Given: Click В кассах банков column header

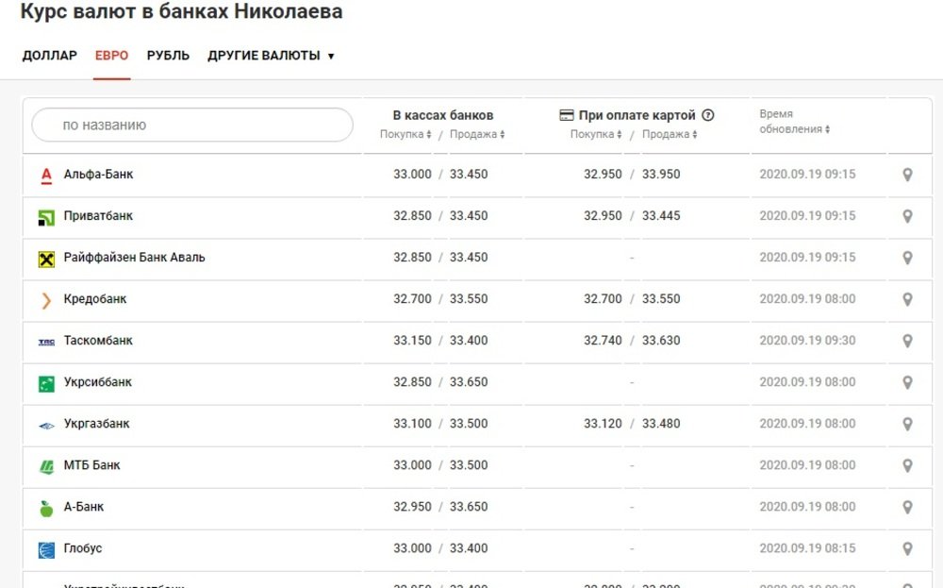Looking at the screenshot, I should pyautogui.click(x=443, y=115).
